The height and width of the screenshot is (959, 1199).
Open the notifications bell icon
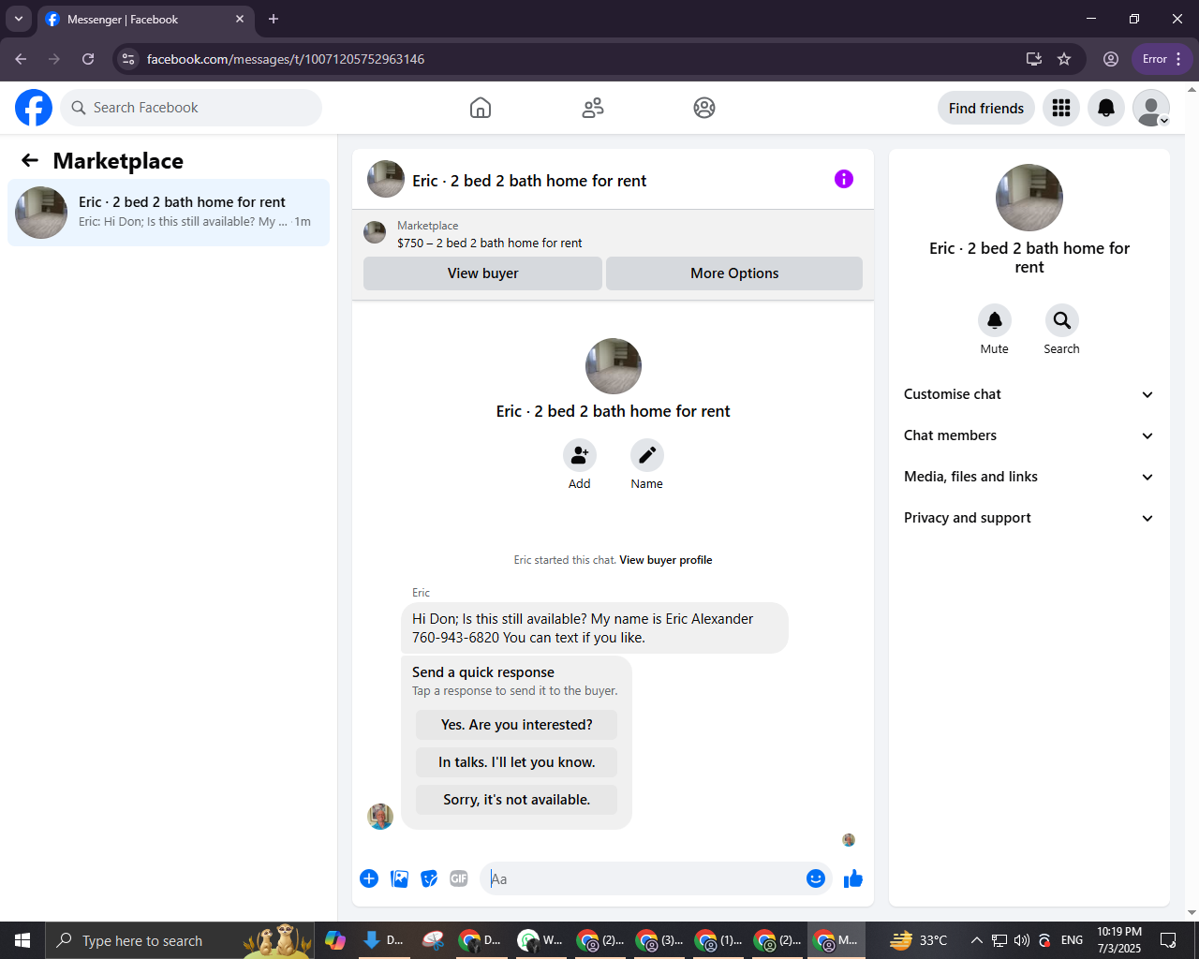[x=1106, y=108]
